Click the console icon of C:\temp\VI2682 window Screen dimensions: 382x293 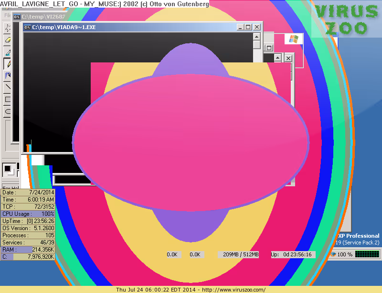pyautogui.click(x=17, y=17)
